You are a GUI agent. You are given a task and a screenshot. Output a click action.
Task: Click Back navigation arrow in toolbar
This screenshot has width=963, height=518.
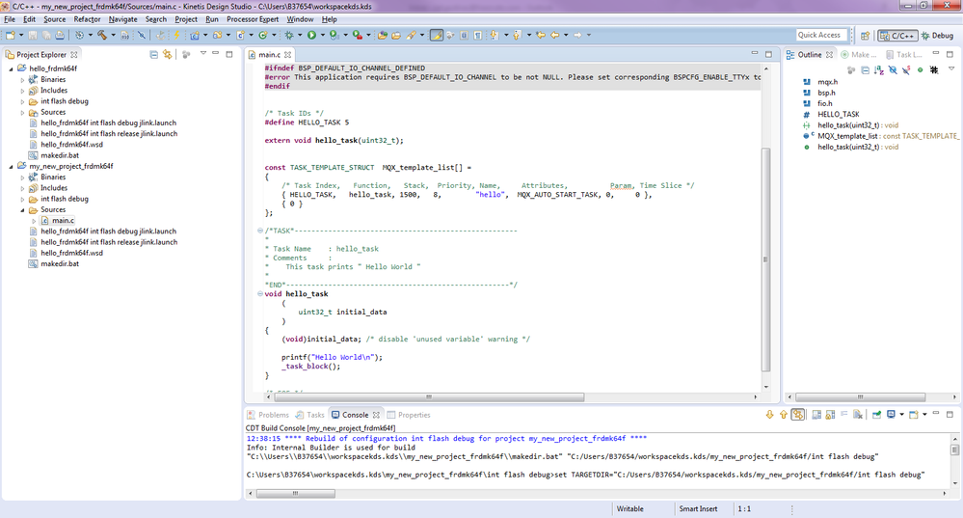point(554,35)
